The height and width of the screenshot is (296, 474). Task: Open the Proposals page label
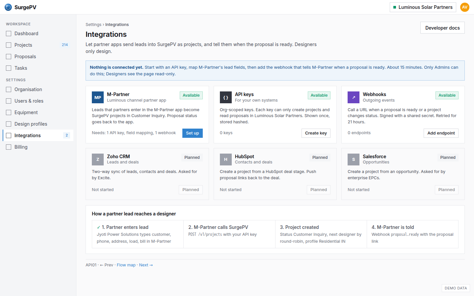(25, 57)
